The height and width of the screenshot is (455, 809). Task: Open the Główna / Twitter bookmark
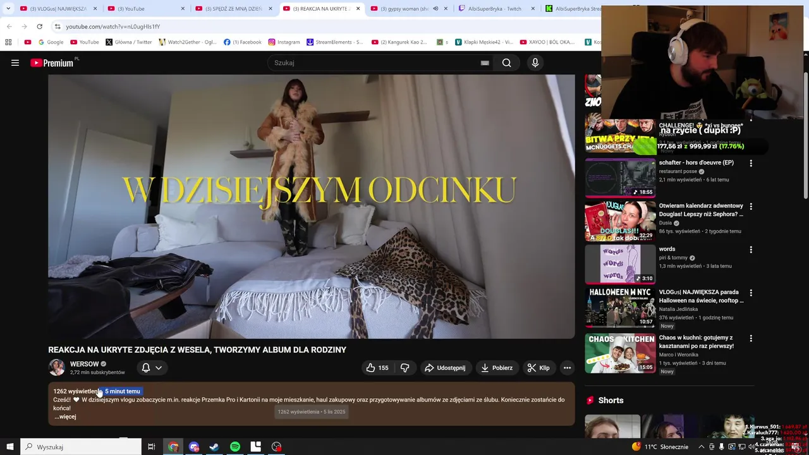(x=129, y=42)
